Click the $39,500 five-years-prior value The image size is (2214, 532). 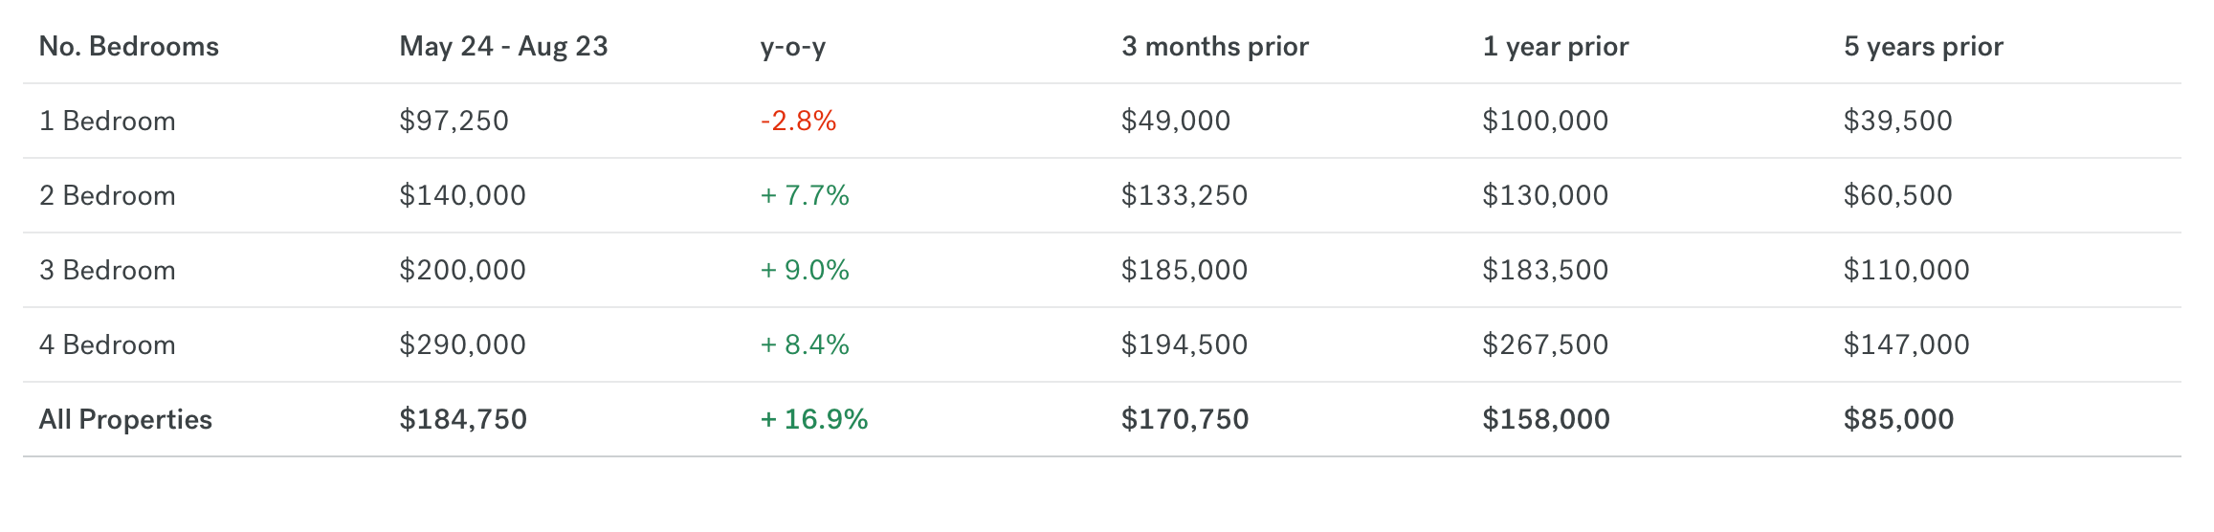[1897, 122]
